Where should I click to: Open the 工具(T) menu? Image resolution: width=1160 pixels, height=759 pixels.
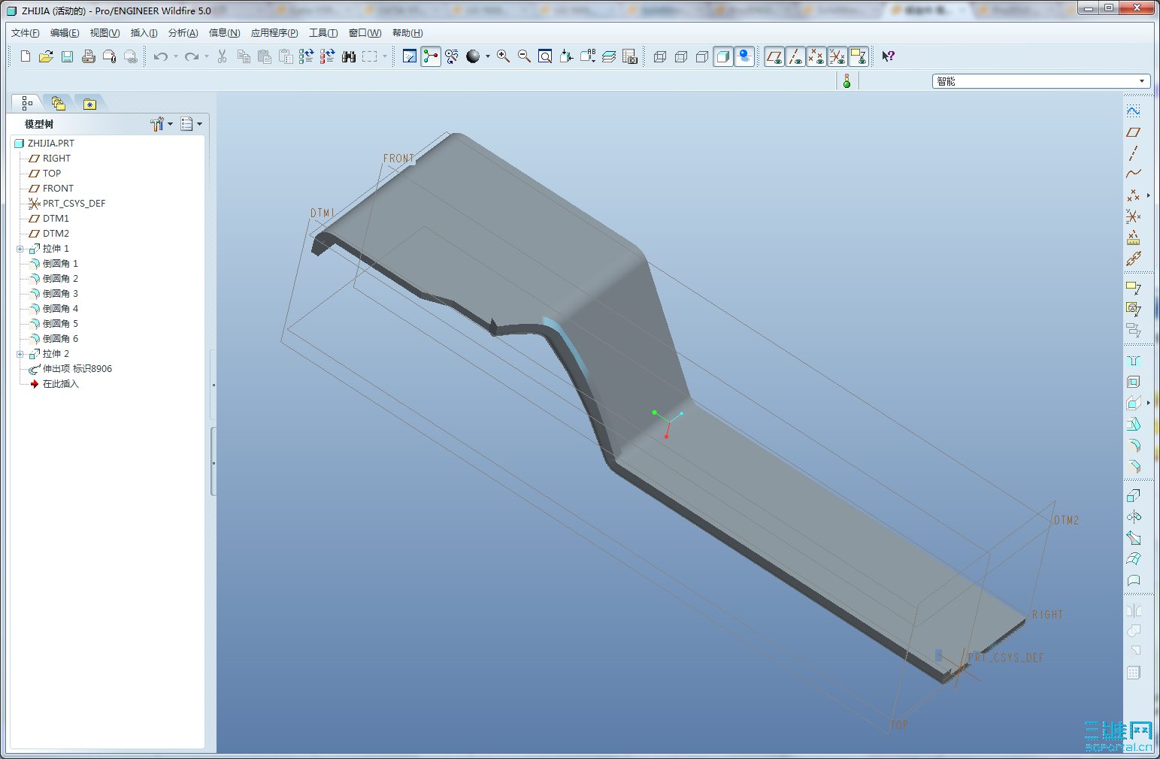(323, 33)
